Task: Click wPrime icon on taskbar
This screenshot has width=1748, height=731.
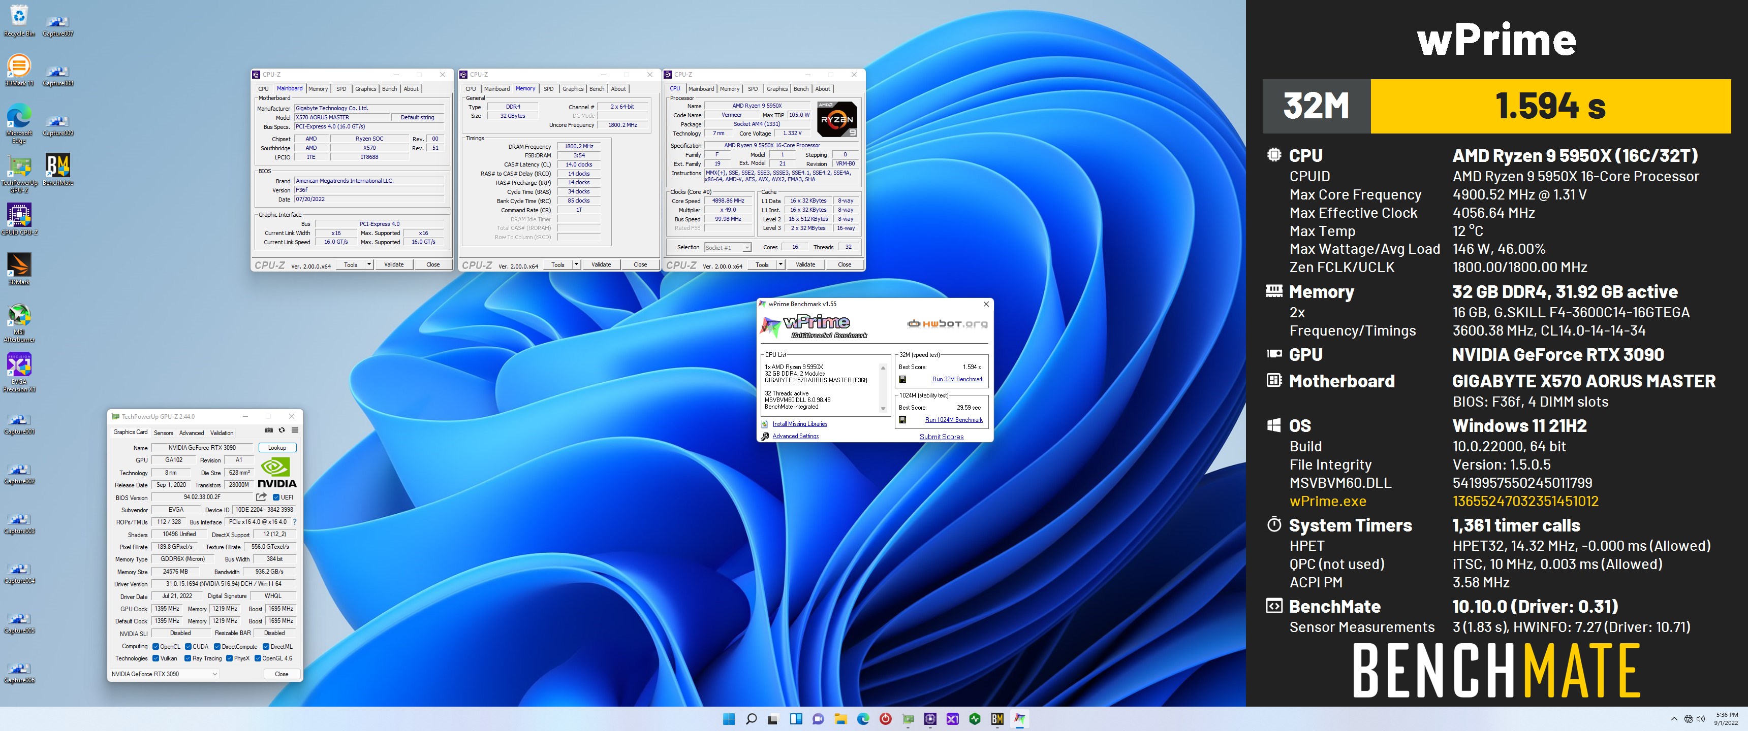Action: click(1020, 719)
